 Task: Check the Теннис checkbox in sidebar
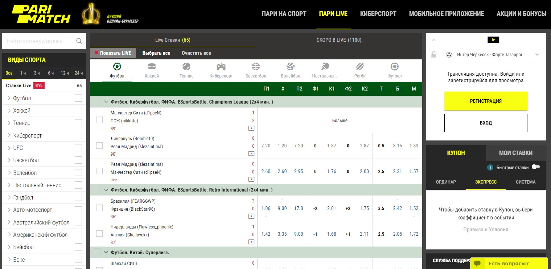[78, 123]
